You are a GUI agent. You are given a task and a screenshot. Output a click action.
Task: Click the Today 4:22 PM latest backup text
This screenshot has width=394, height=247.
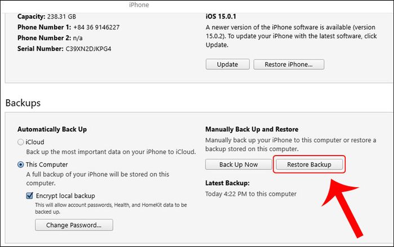(x=251, y=194)
